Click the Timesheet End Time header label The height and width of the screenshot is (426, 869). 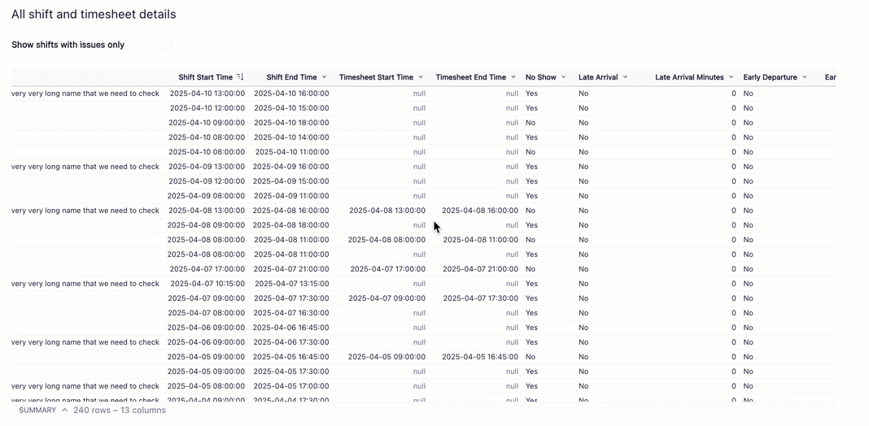[x=470, y=77]
